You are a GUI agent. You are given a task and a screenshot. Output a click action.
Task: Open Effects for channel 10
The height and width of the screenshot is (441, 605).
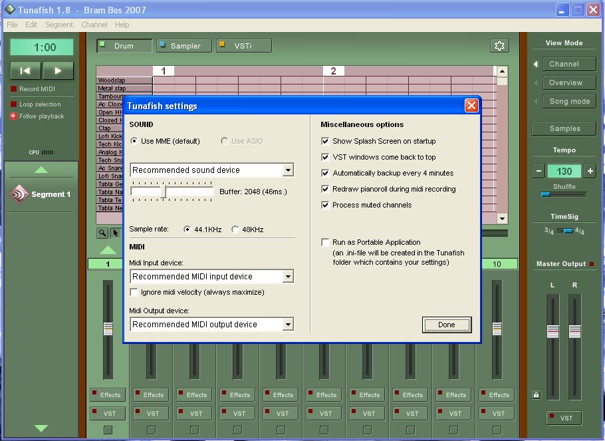[497, 395]
